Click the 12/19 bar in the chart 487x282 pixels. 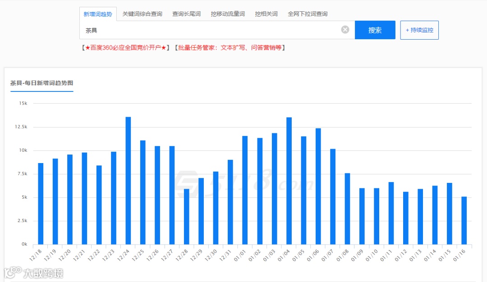(55, 202)
